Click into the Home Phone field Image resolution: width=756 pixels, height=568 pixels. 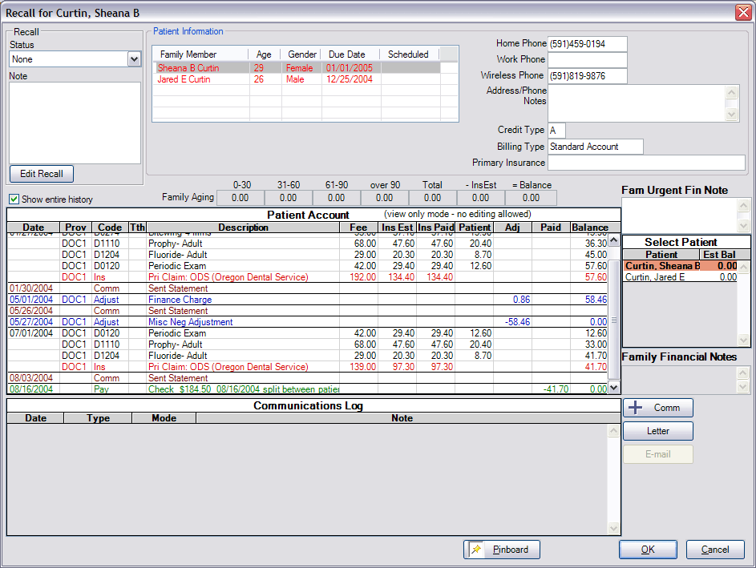pos(587,43)
